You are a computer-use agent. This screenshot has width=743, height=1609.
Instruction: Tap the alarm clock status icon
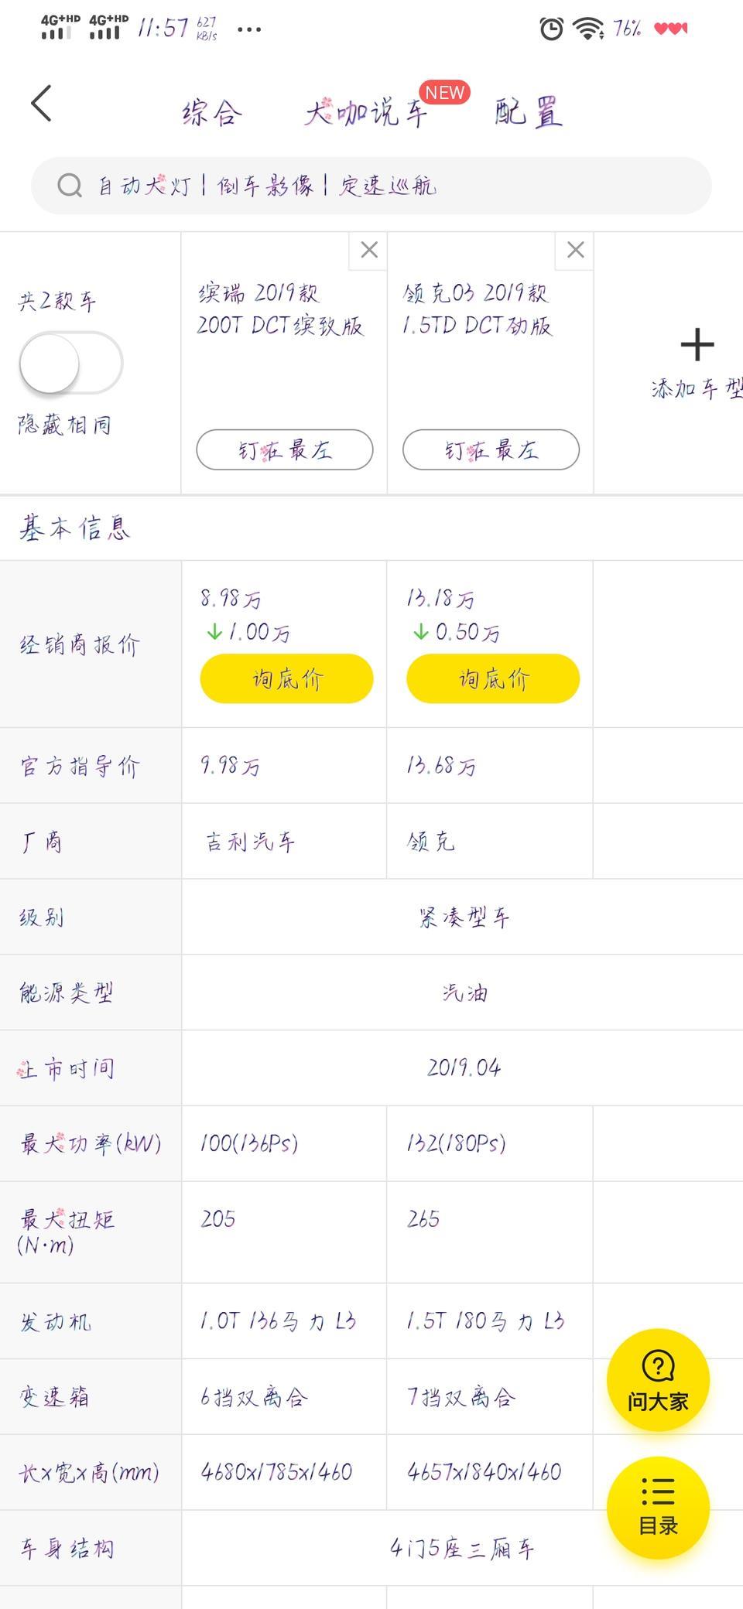(551, 29)
